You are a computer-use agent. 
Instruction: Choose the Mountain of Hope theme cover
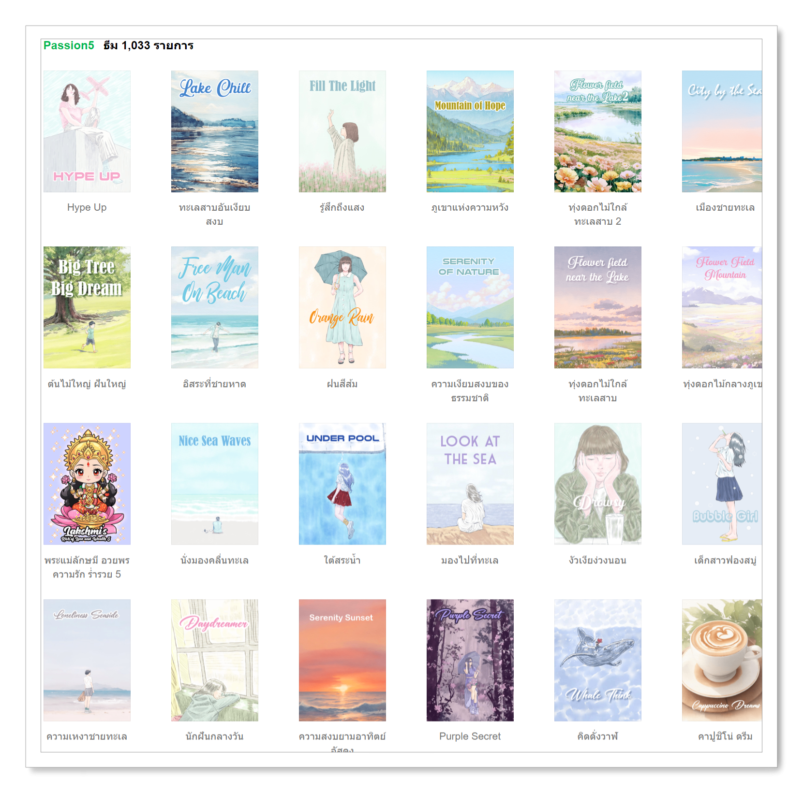[470, 131]
